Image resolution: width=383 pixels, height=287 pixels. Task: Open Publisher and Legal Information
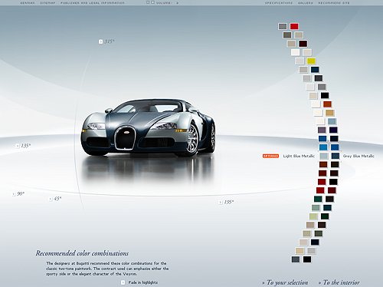point(93,3)
